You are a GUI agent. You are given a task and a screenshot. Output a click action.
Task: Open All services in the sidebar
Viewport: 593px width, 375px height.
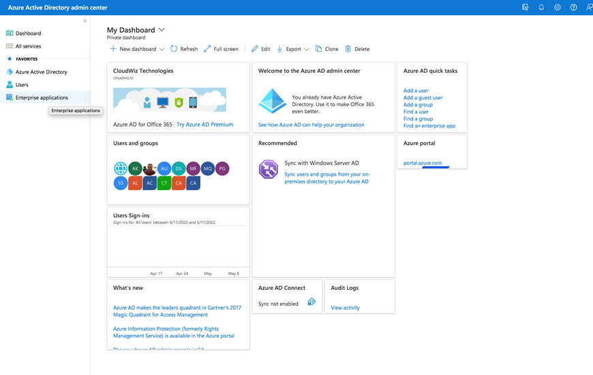(28, 46)
